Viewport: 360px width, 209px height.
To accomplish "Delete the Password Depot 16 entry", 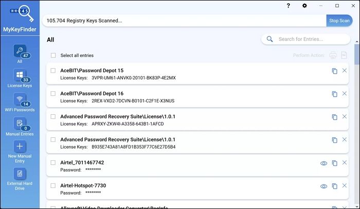I will [x=345, y=94].
